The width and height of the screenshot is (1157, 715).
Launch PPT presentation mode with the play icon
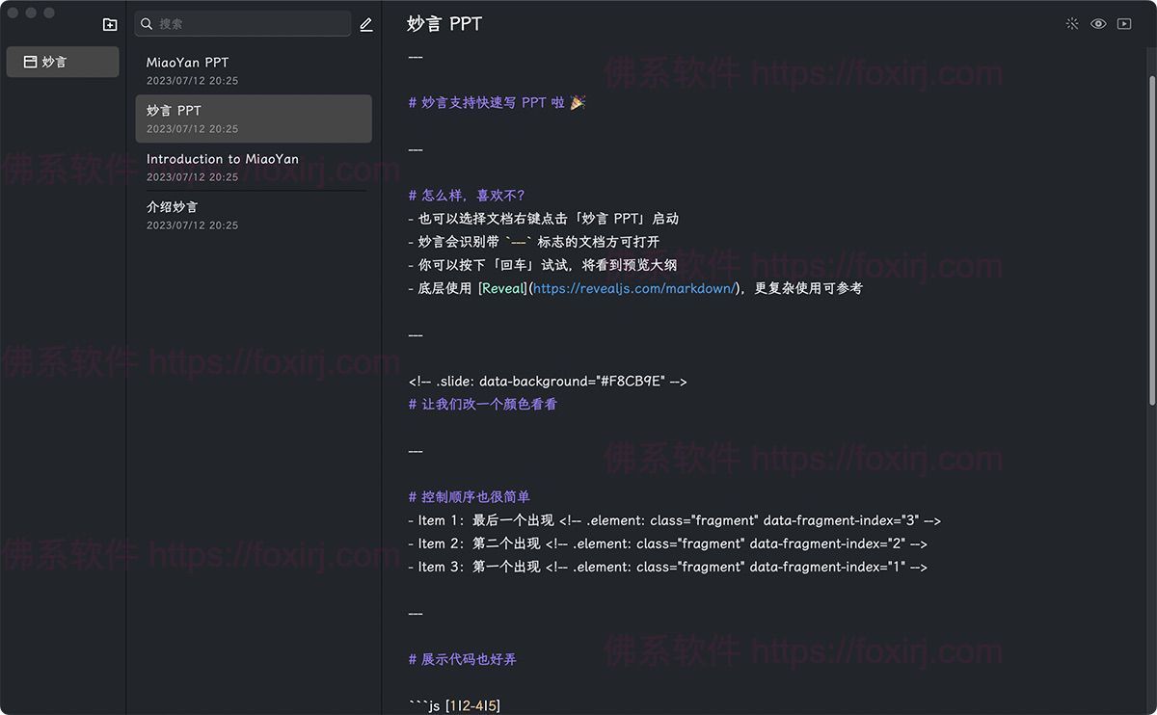(x=1124, y=23)
